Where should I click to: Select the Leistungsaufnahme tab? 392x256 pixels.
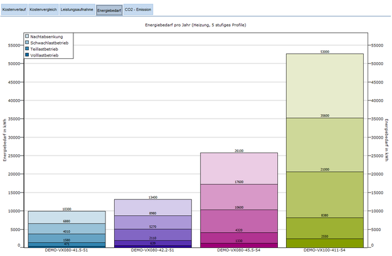77,10
